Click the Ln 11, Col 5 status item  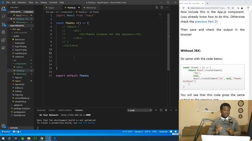(x=127, y=132)
